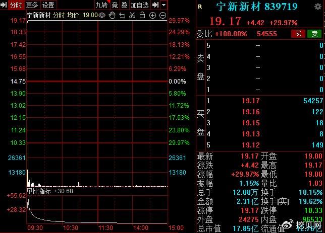Open the 更多 menu
Image resolution: width=325 pixels, height=233 pixels.
tap(32, 5)
